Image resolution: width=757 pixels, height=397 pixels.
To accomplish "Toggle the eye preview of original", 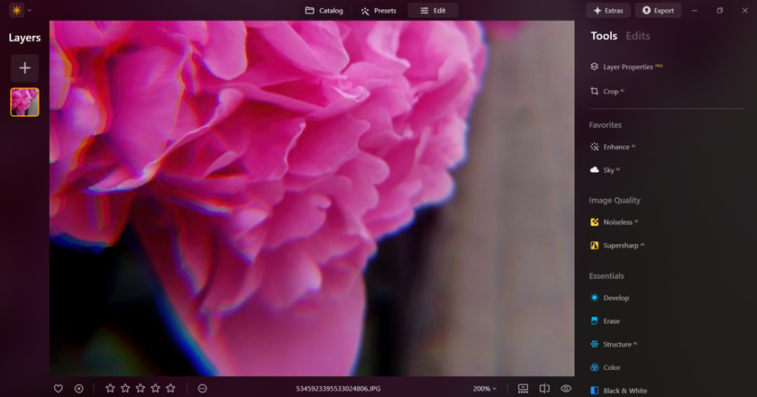I will (x=566, y=389).
